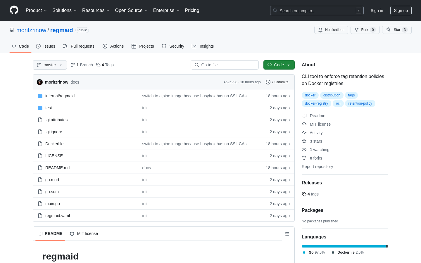Switch to the Security tab
Viewport: 421px width, 263px height.
click(173, 46)
